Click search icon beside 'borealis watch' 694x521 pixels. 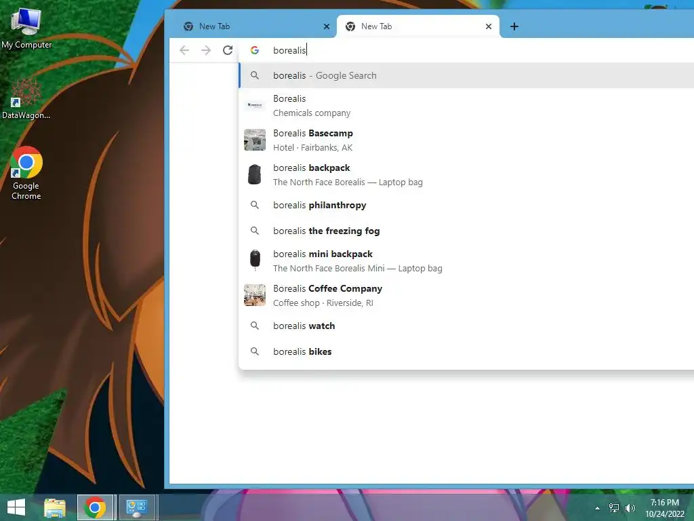coord(255,326)
